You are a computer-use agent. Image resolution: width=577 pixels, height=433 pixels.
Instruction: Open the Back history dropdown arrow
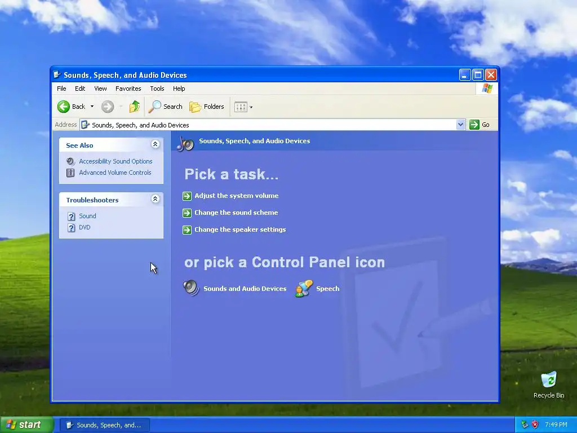coord(92,107)
